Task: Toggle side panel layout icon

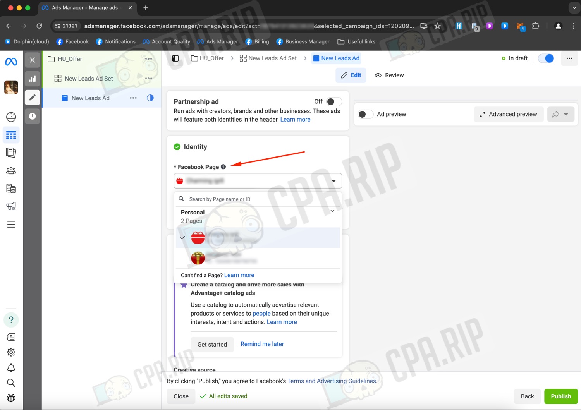Action: [175, 58]
